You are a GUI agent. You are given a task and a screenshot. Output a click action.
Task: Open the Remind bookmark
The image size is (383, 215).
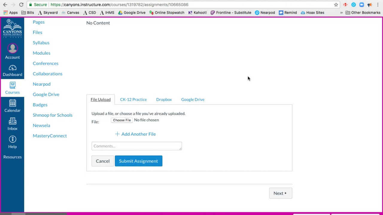coord(288,13)
